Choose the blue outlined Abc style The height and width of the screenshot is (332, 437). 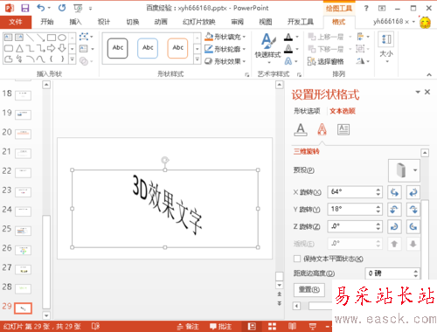pos(148,48)
